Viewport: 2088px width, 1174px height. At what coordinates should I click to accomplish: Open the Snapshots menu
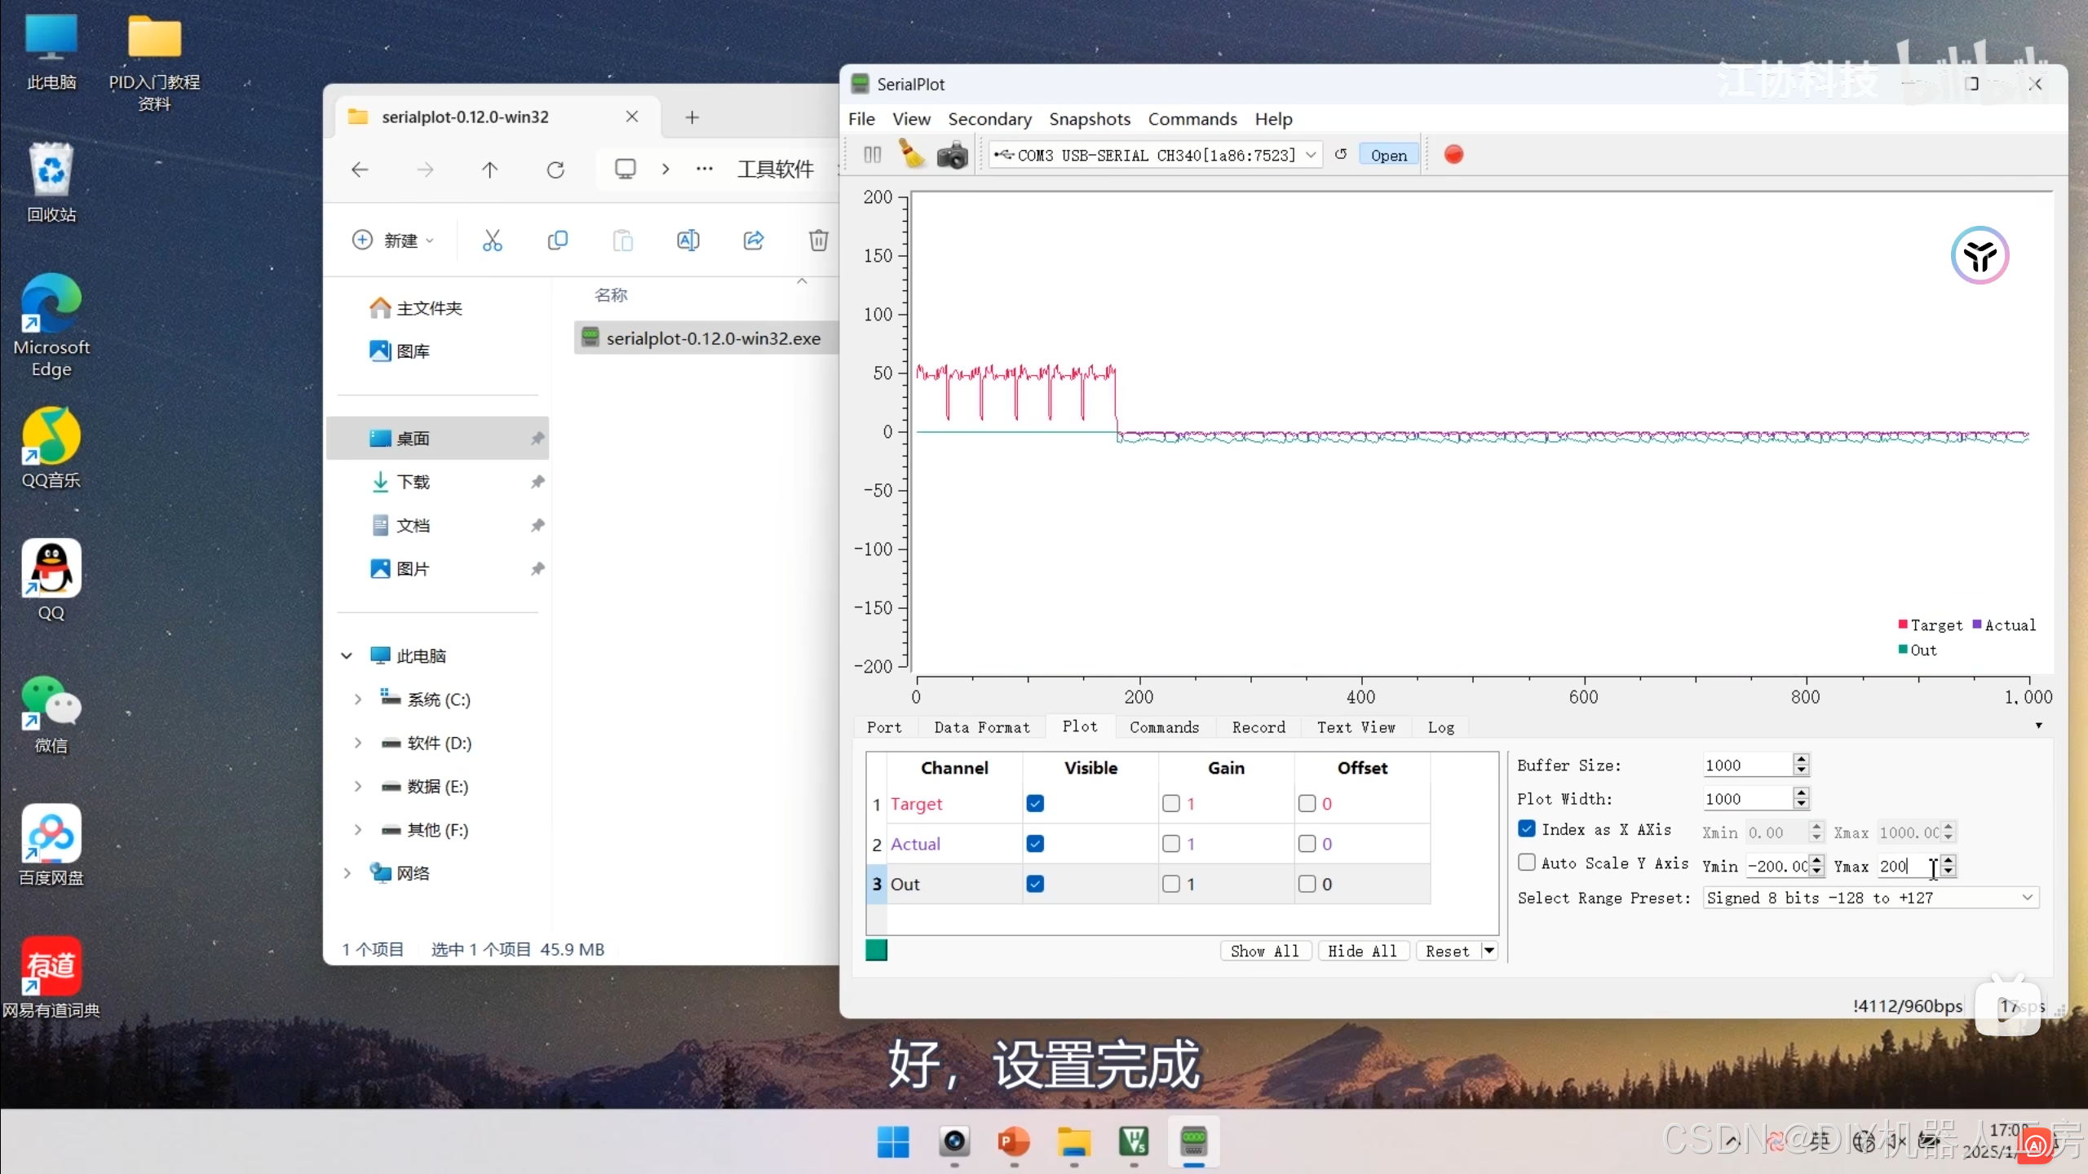(1089, 119)
